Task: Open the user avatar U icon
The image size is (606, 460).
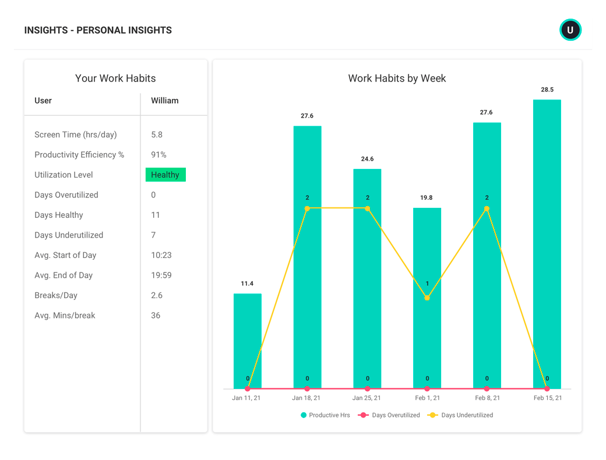Action: pos(570,30)
